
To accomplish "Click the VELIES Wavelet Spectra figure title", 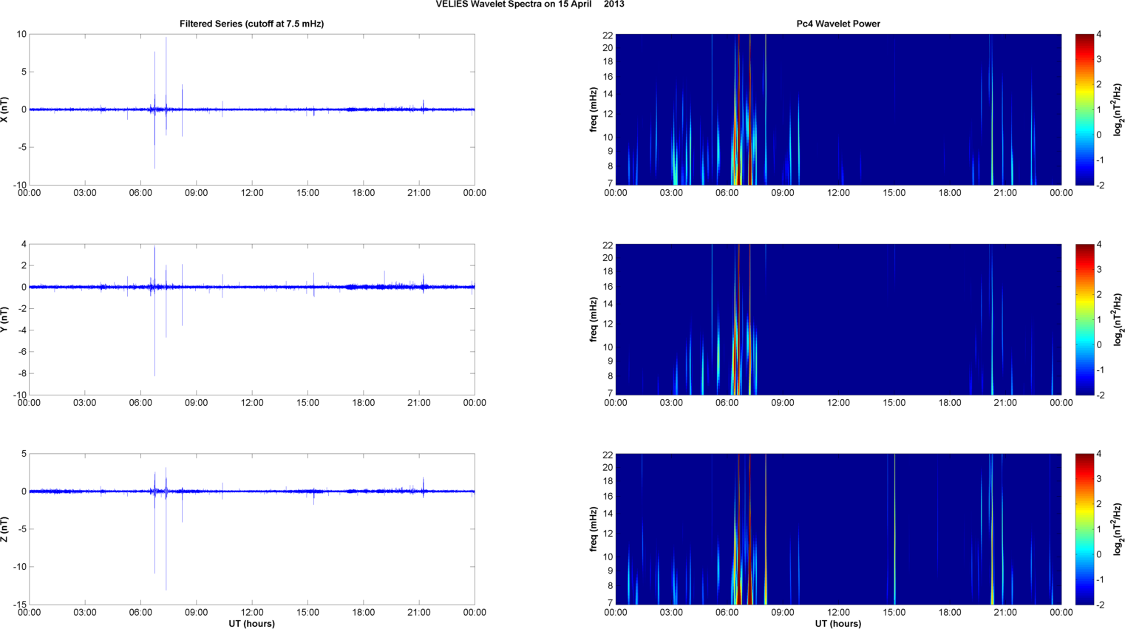I will pyautogui.click(x=529, y=4).
